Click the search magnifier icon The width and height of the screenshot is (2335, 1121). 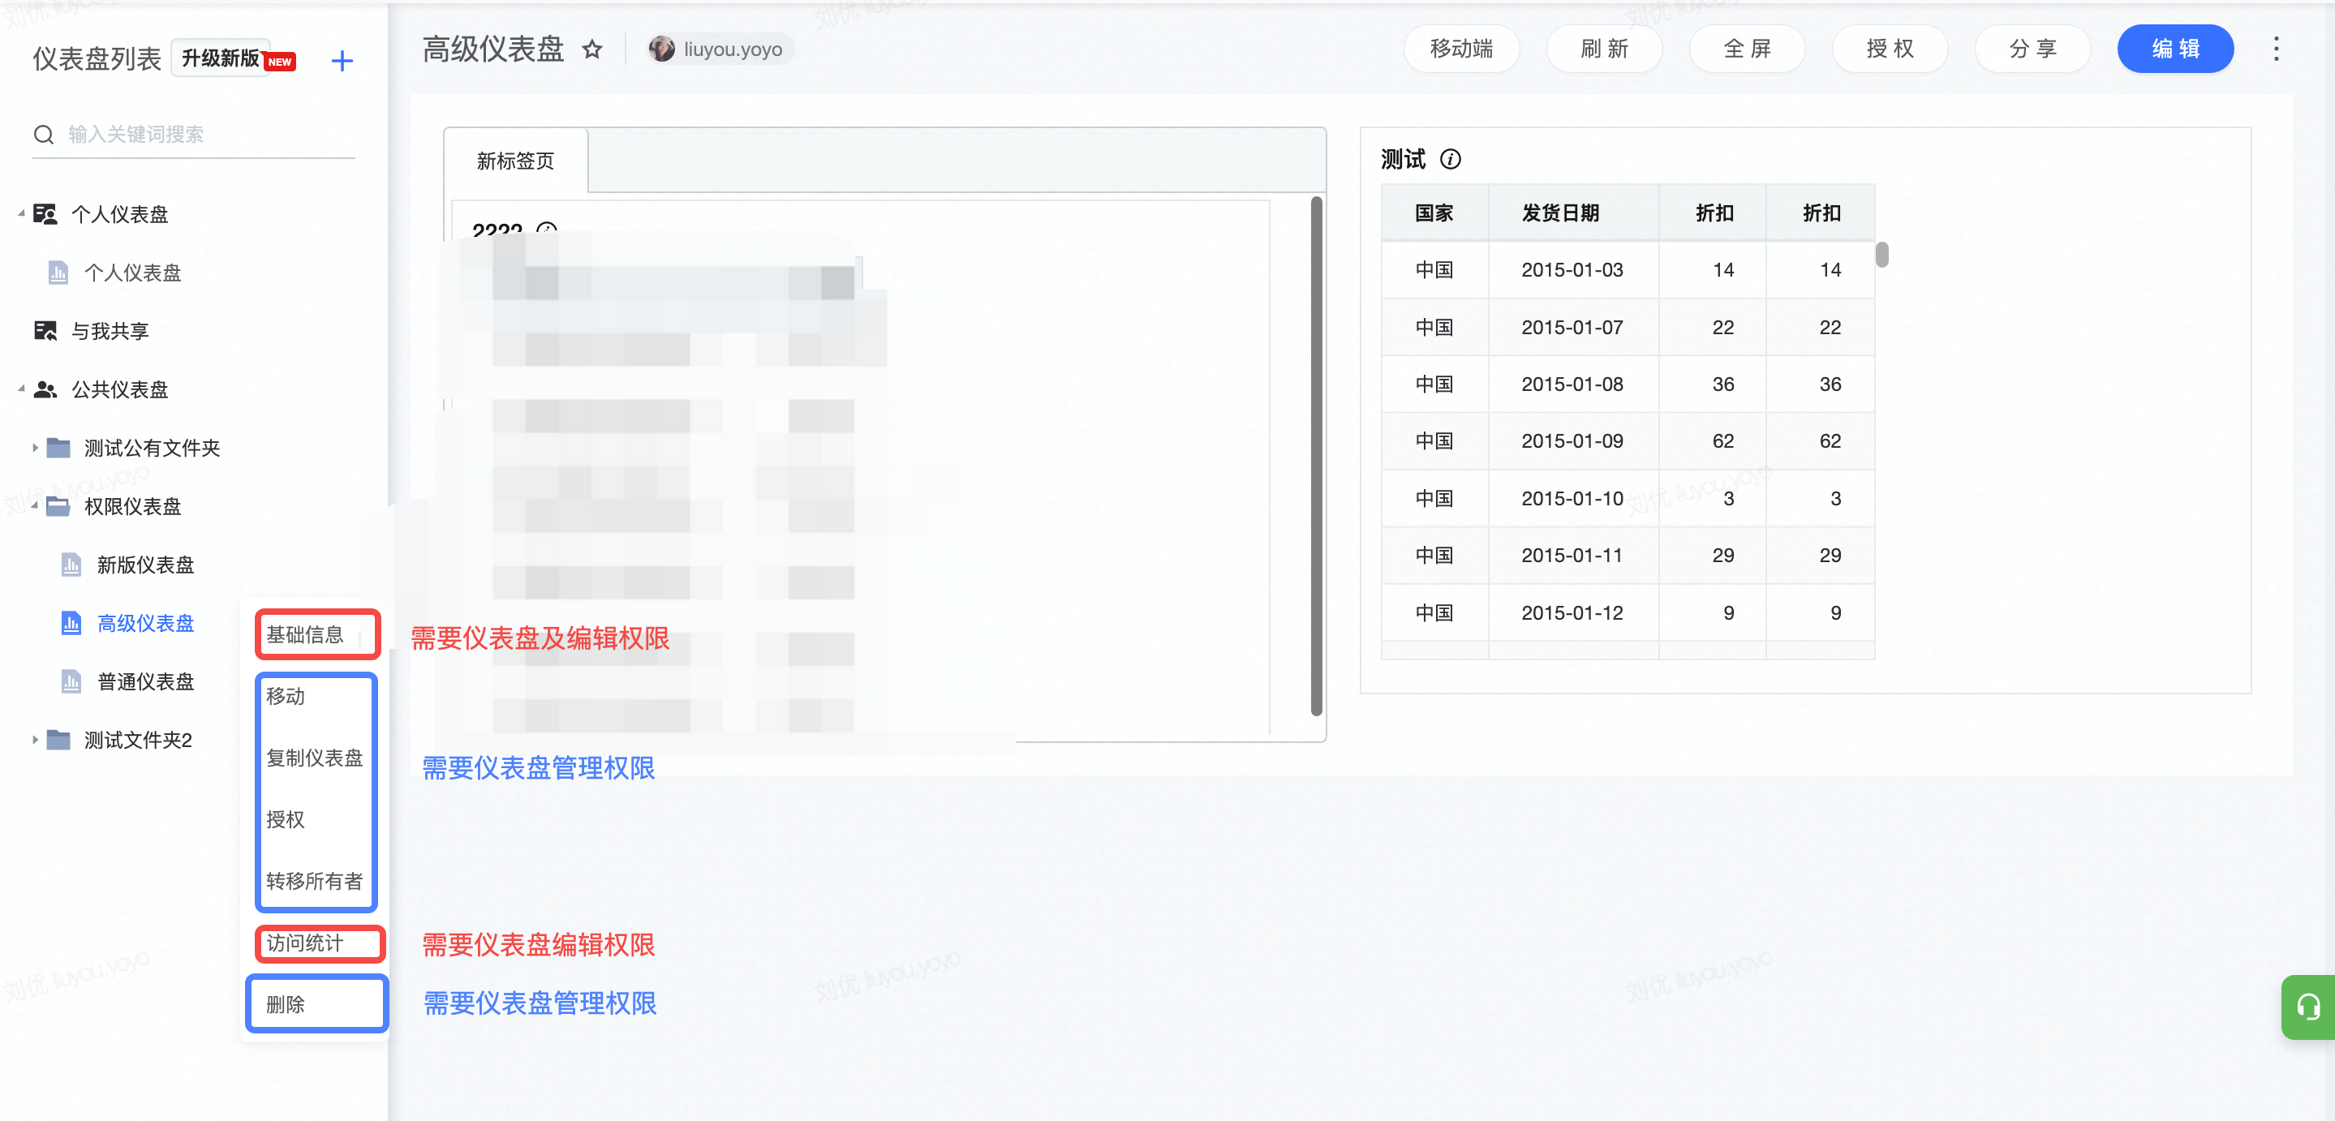tap(44, 134)
